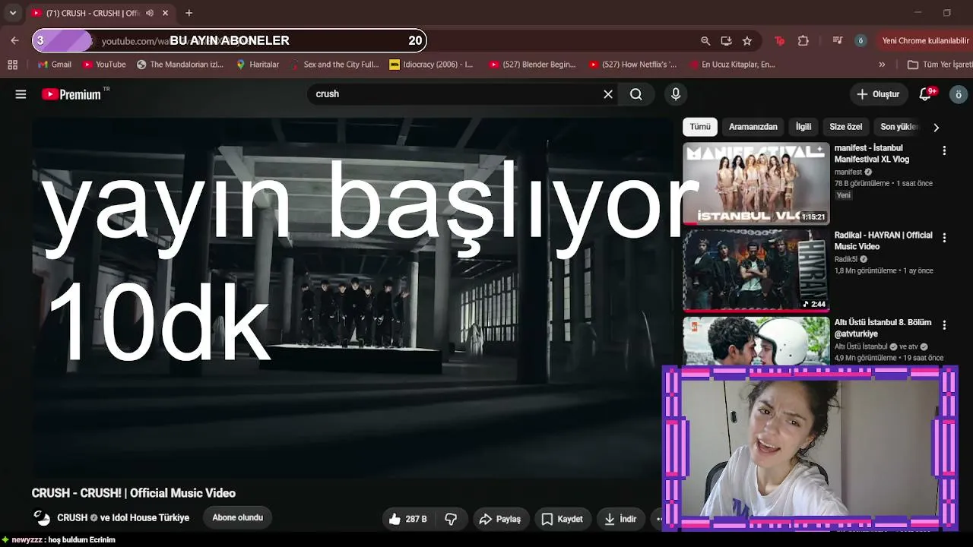
Task: Switch to the CRUSH YouTube browser tab
Action: click(99, 13)
